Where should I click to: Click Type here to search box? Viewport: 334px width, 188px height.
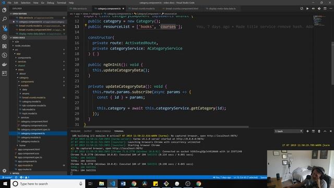click(x=47, y=183)
